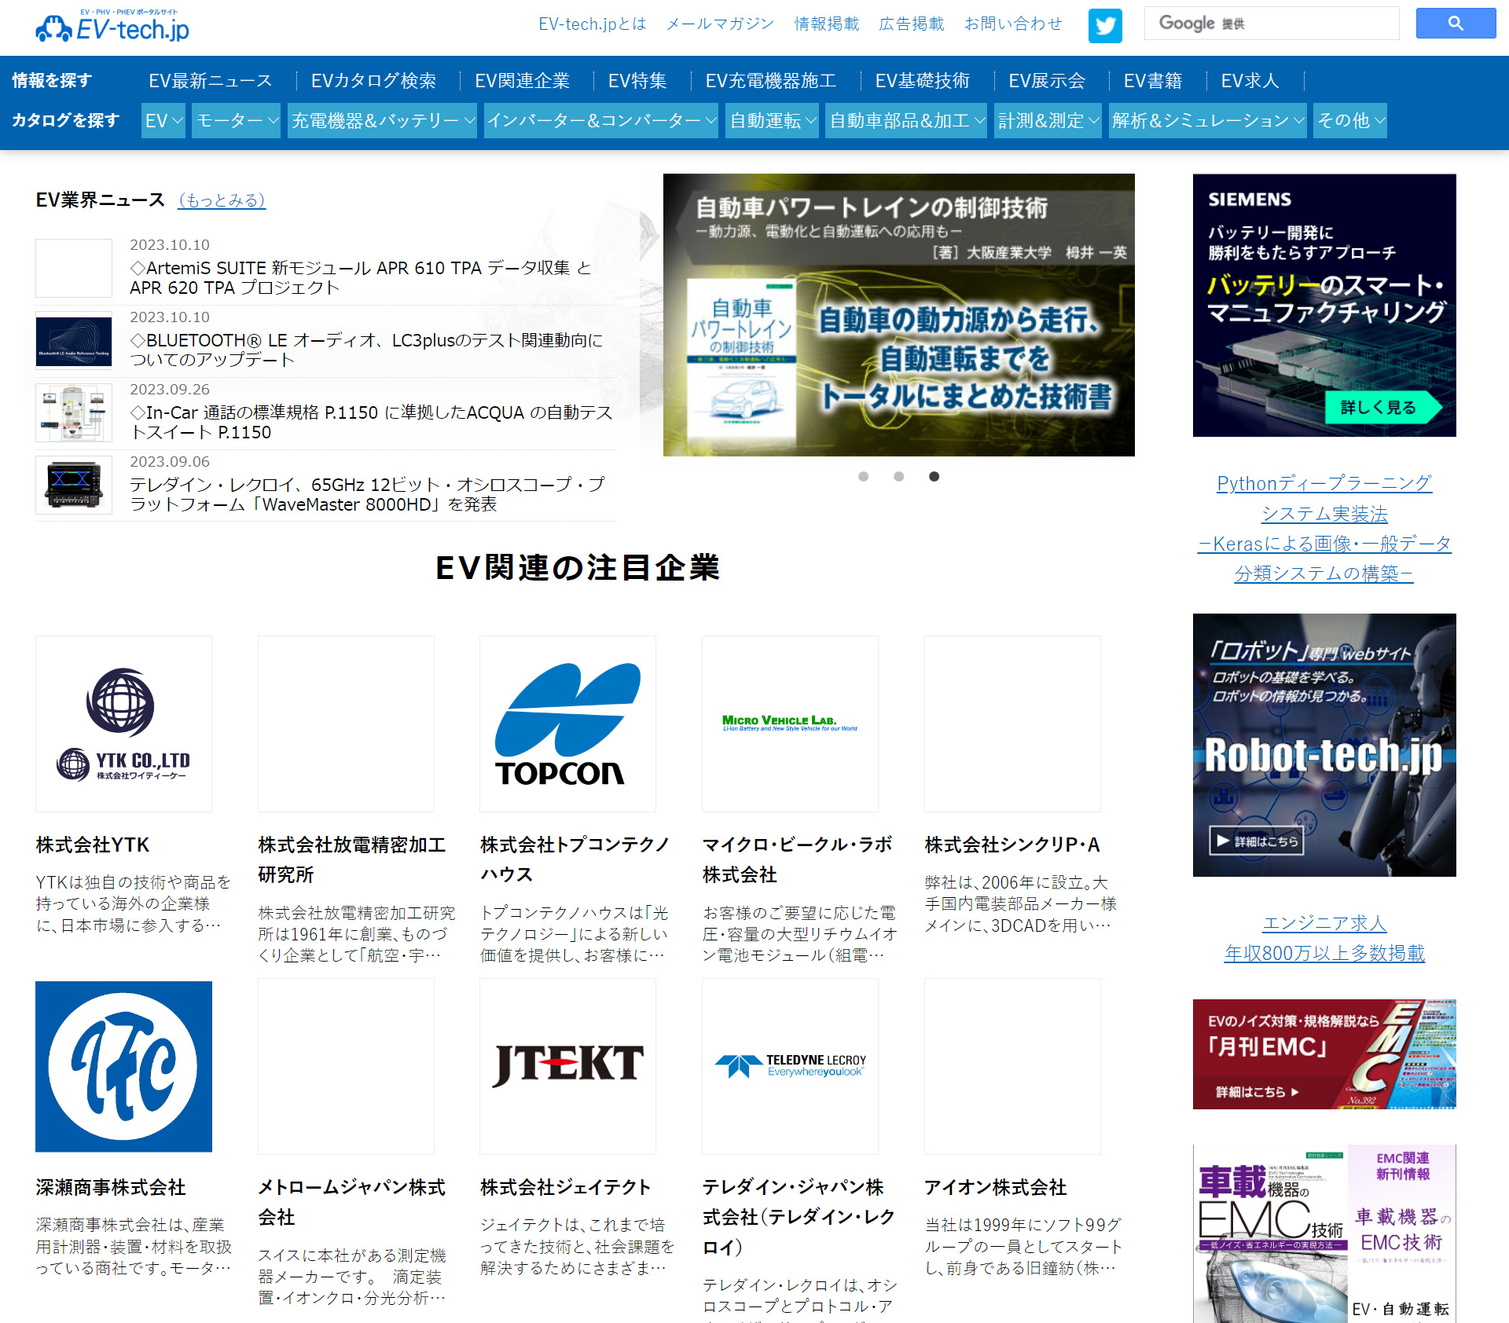Click the もっとみる news link
This screenshot has height=1323, width=1509.
point(222,200)
